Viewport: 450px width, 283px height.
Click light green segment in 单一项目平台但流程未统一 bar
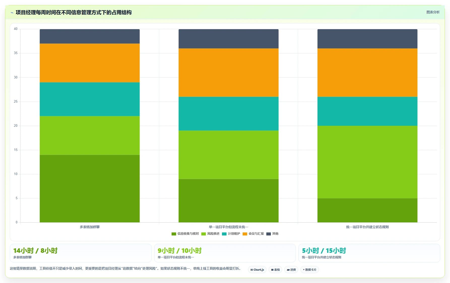(x=229, y=155)
